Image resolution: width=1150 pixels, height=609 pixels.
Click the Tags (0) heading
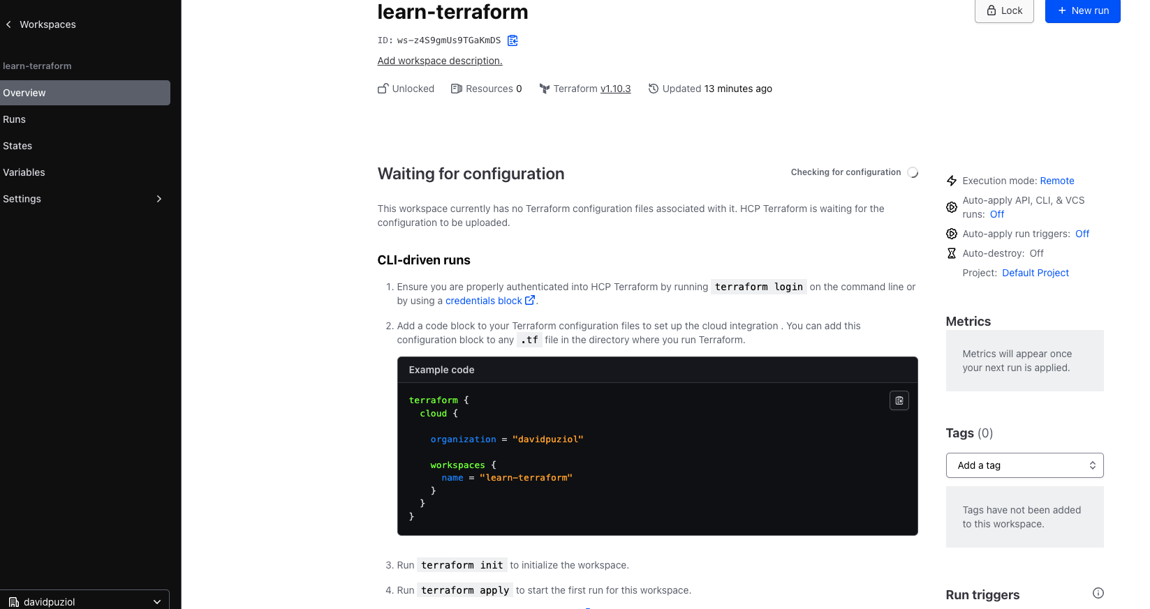point(969,433)
